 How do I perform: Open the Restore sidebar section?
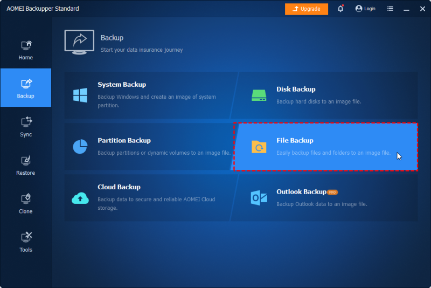(25, 165)
